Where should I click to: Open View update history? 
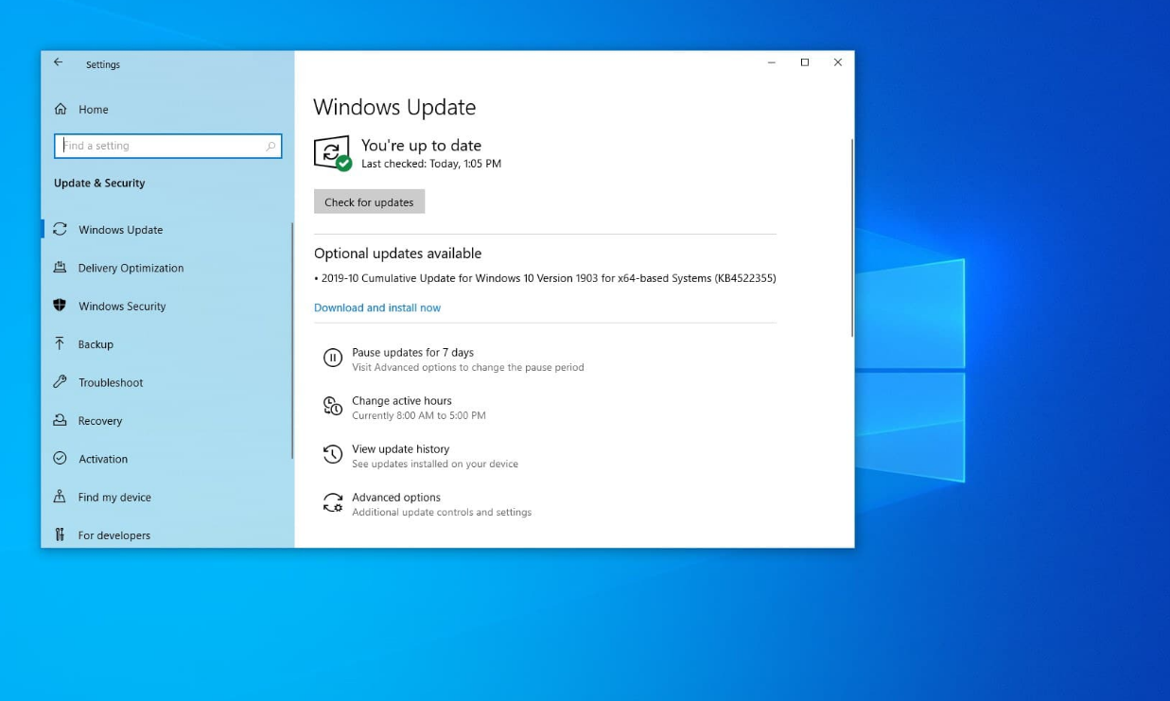[400, 448]
